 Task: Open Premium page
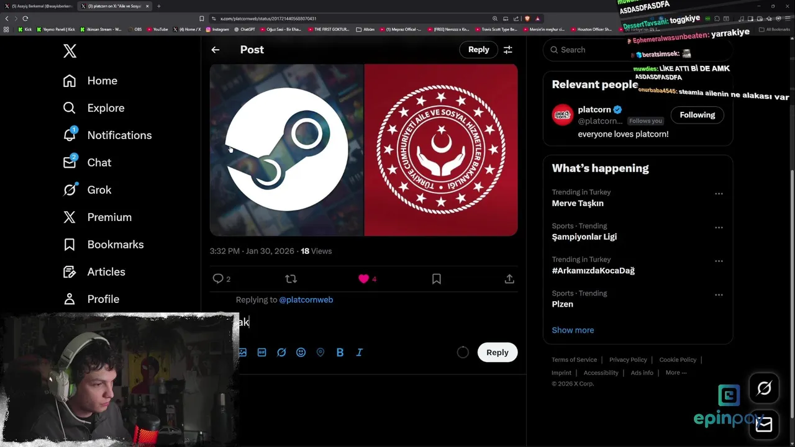click(x=98, y=217)
